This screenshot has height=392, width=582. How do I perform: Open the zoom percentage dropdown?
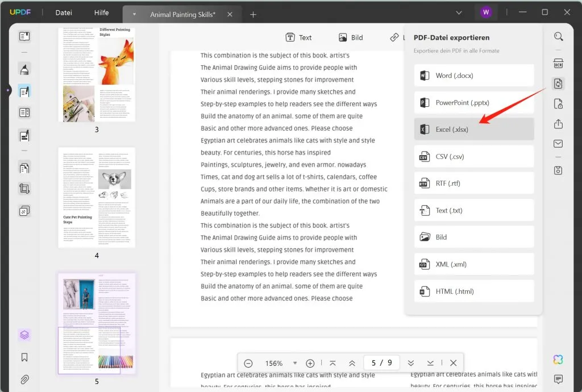295,362
